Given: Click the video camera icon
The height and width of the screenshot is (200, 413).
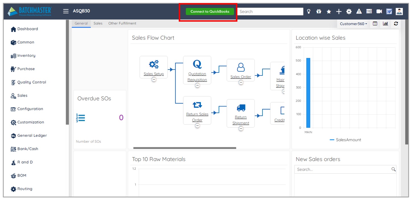Looking at the screenshot, I should click(x=379, y=11).
